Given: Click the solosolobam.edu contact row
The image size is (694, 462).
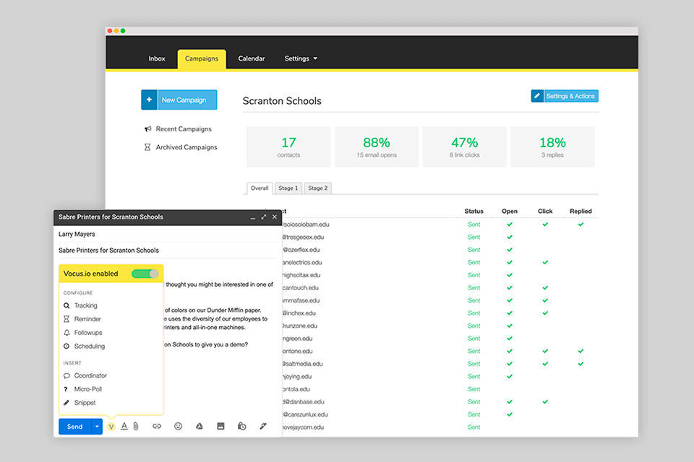Looking at the screenshot, I should tap(440, 225).
